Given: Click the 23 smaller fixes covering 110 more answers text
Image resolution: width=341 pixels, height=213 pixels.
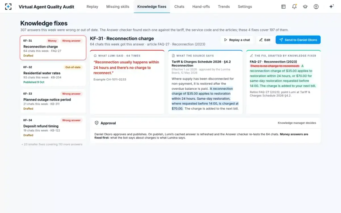Looking at the screenshot, I should coord(52,144).
